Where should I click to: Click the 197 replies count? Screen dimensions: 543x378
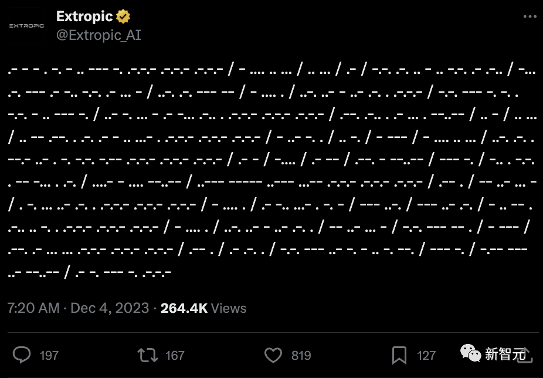(x=49, y=356)
